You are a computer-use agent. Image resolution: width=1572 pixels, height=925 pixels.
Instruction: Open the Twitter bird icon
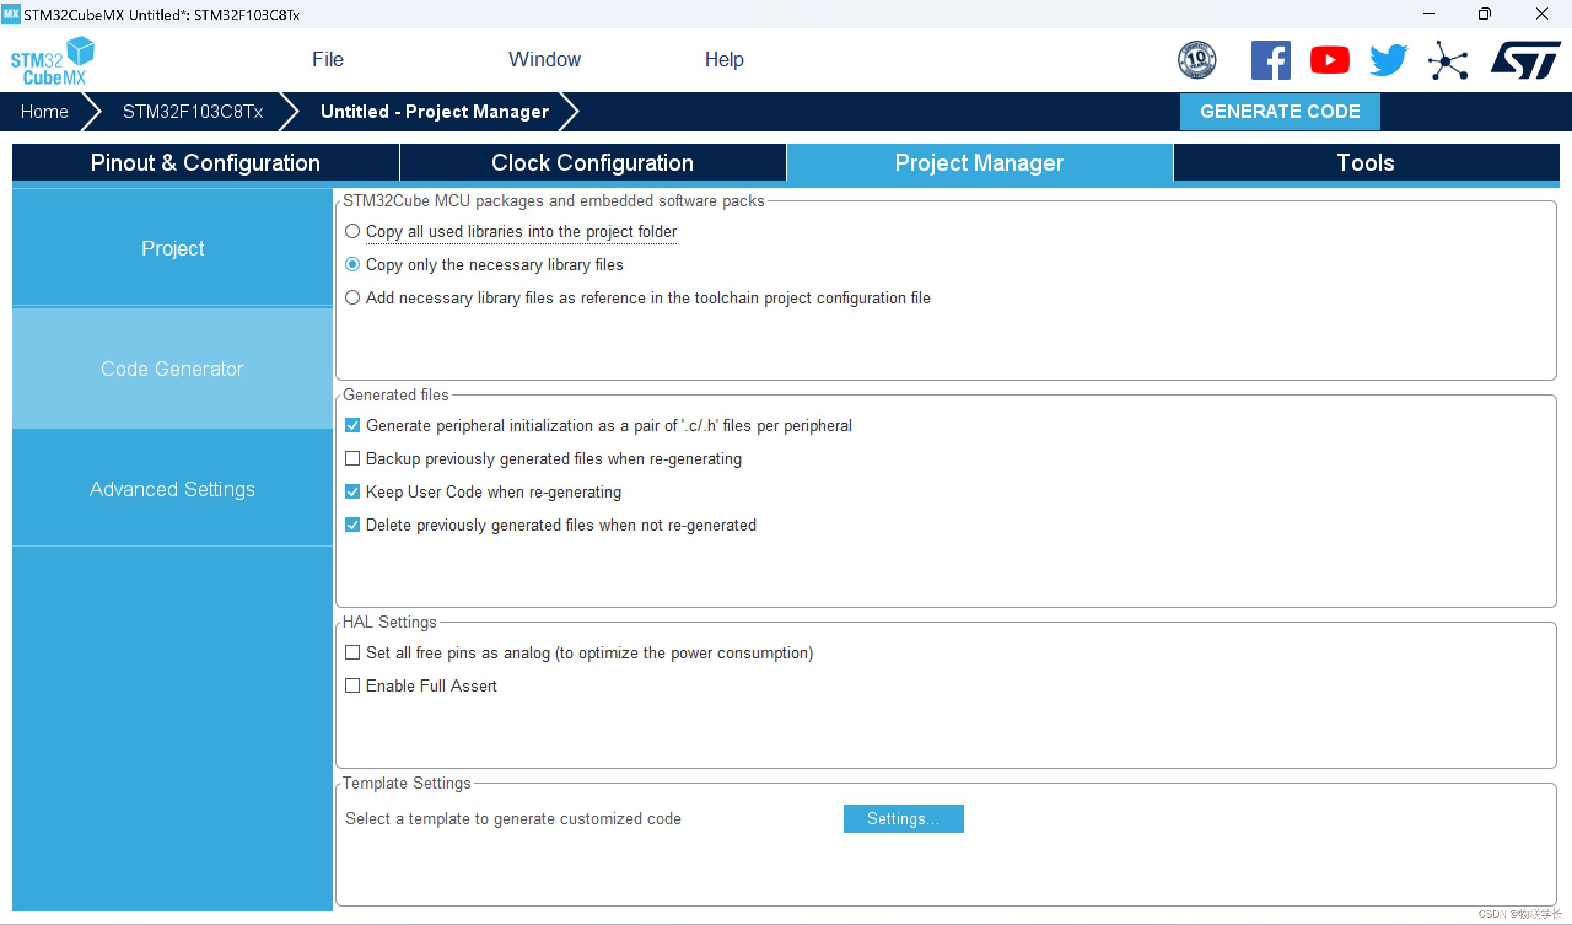(x=1388, y=61)
